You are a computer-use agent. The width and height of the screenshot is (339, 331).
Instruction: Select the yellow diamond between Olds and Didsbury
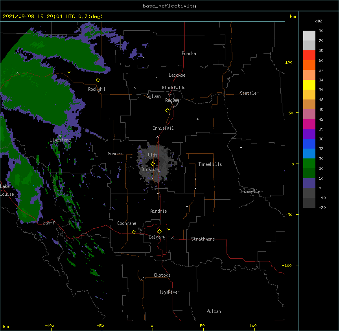(153, 164)
